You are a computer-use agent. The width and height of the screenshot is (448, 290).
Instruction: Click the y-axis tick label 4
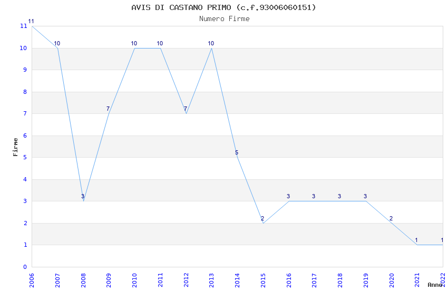point(25,179)
